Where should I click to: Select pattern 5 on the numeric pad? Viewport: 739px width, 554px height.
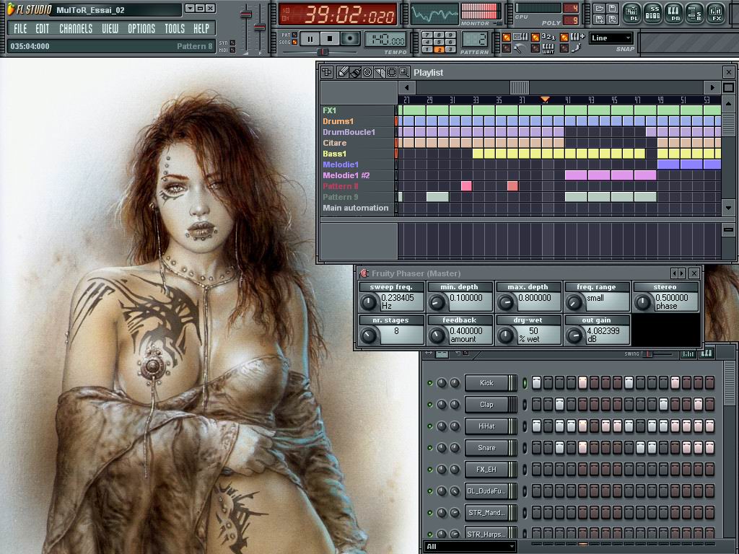click(x=439, y=42)
